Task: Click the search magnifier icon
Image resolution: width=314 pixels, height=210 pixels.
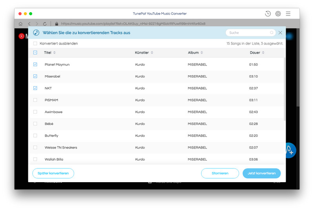Action: point(272,33)
